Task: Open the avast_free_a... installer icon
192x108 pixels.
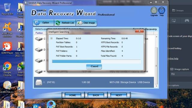Action: (x=7, y=87)
